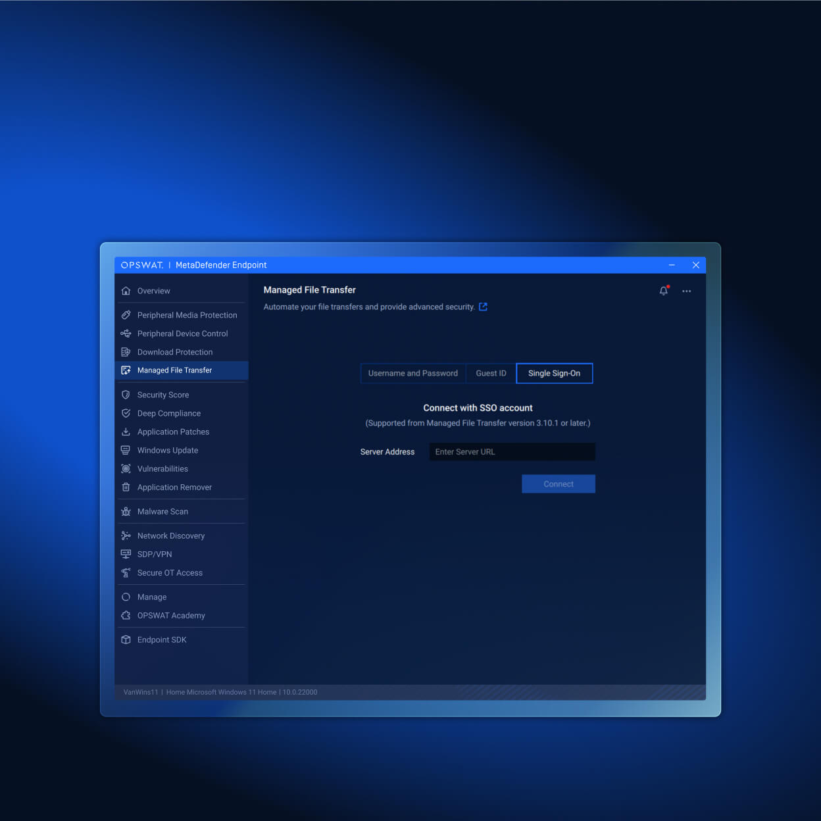Open Download Protection in the sidebar
Screen dimensions: 821x821
tap(175, 352)
